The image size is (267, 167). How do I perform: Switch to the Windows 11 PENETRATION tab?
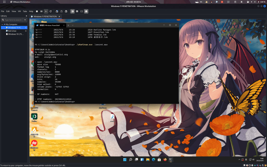45,16
